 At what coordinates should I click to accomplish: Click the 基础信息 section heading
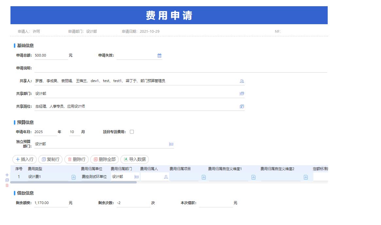[x=25, y=46]
